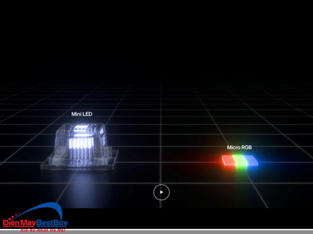
Task: Play the Mini LED vs Micro RGB video
Action: pos(161,192)
